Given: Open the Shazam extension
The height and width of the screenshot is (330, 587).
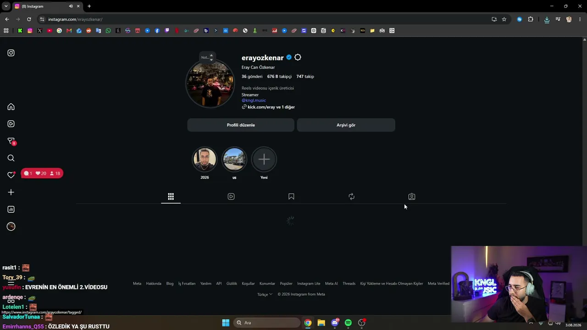Looking at the screenshot, I should [x=519, y=19].
